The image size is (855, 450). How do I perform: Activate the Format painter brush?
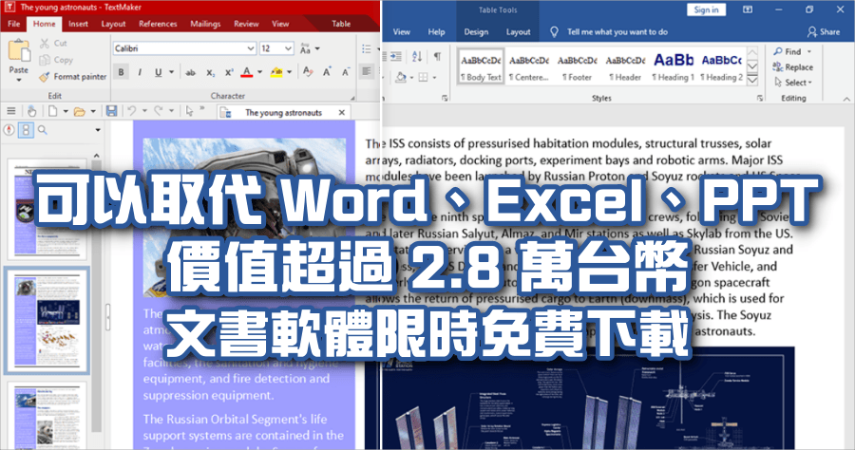tap(44, 77)
